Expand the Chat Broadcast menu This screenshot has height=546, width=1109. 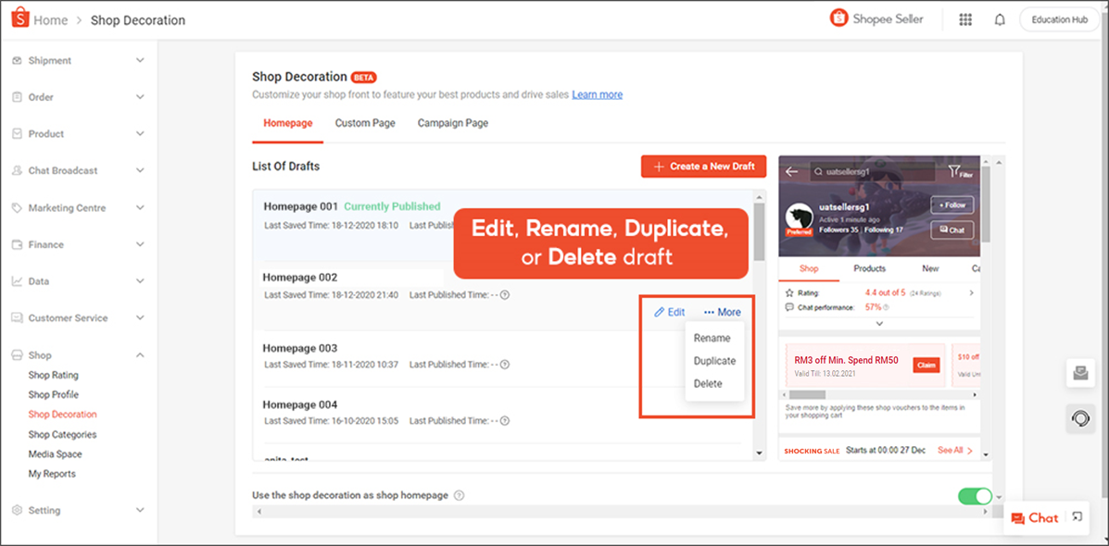click(140, 171)
